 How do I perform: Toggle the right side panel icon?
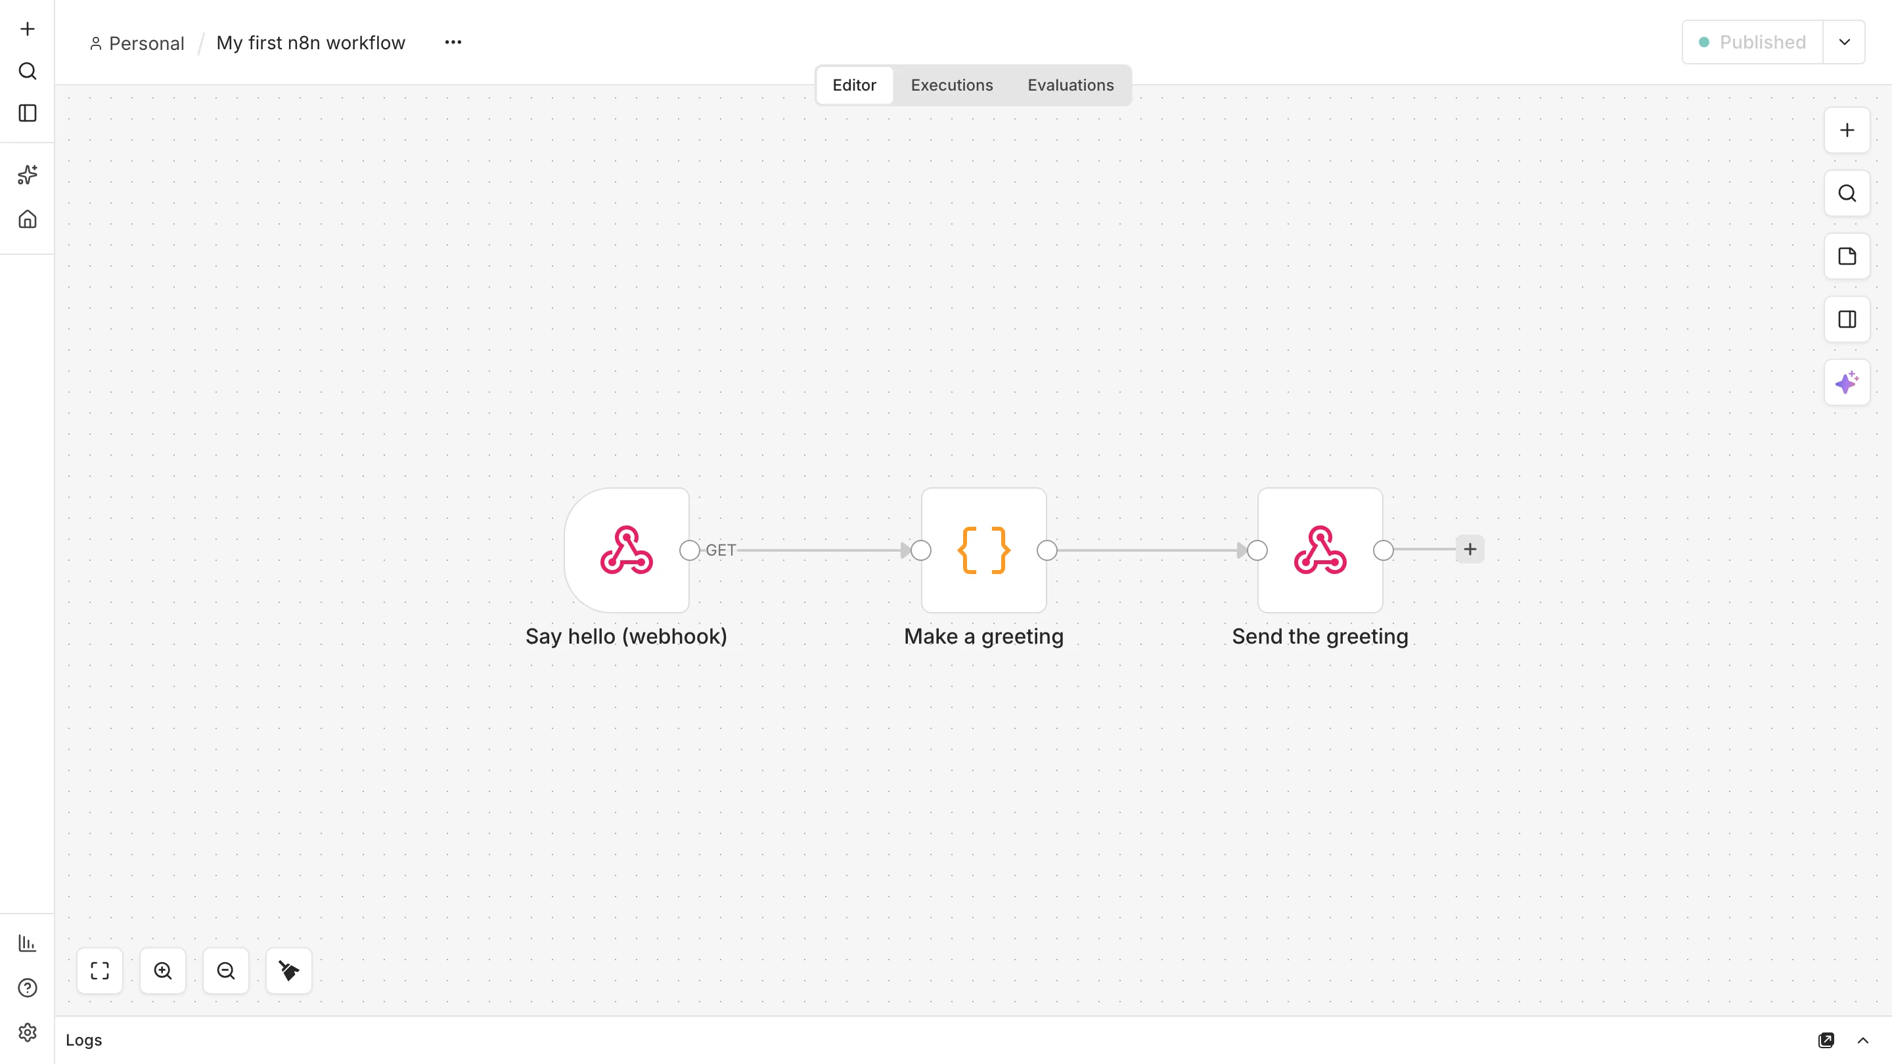(1847, 319)
